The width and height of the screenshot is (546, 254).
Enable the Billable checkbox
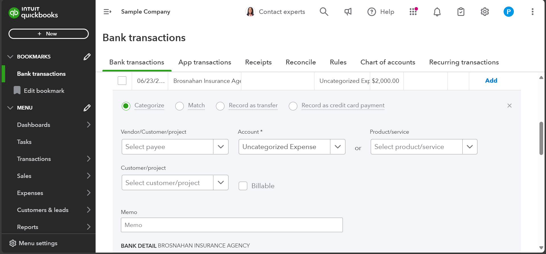(x=243, y=186)
